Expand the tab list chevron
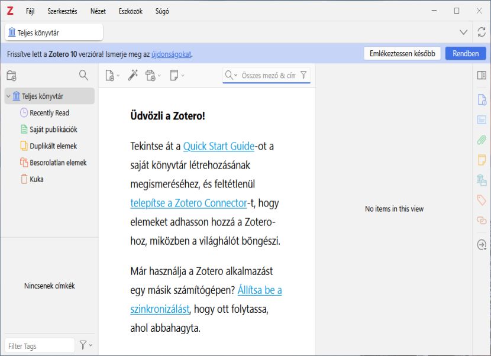The image size is (491, 356). (x=463, y=33)
